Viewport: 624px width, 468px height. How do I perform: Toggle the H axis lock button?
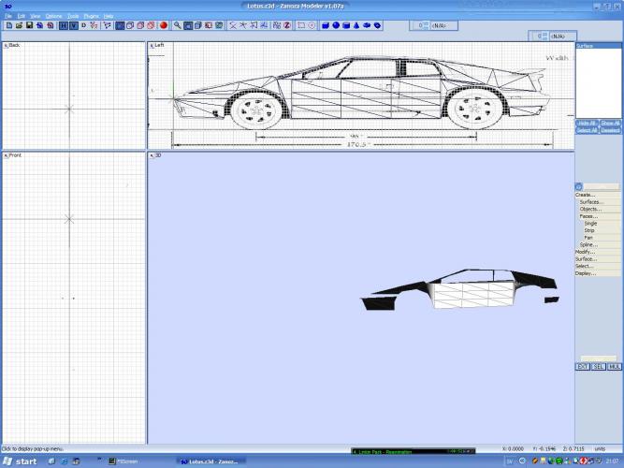pyautogui.click(x=64, y=25)
